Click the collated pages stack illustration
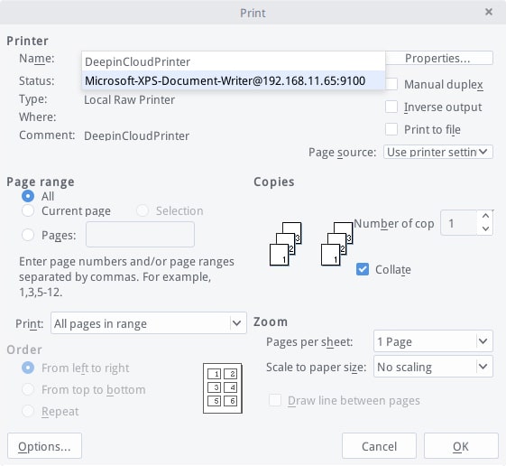The width and height of the screenshot is (506, 466). pos(286,244)
